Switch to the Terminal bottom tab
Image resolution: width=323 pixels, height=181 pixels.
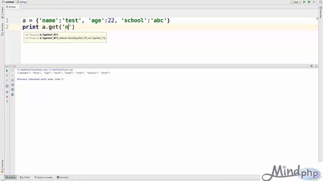[63, 177]
